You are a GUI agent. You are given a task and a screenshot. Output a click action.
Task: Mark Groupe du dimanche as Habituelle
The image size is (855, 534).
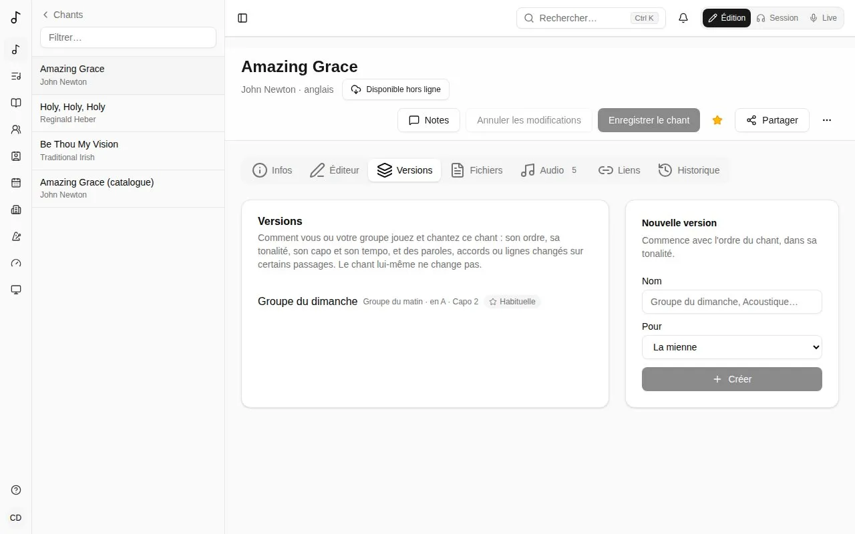(x=512, y=302)
